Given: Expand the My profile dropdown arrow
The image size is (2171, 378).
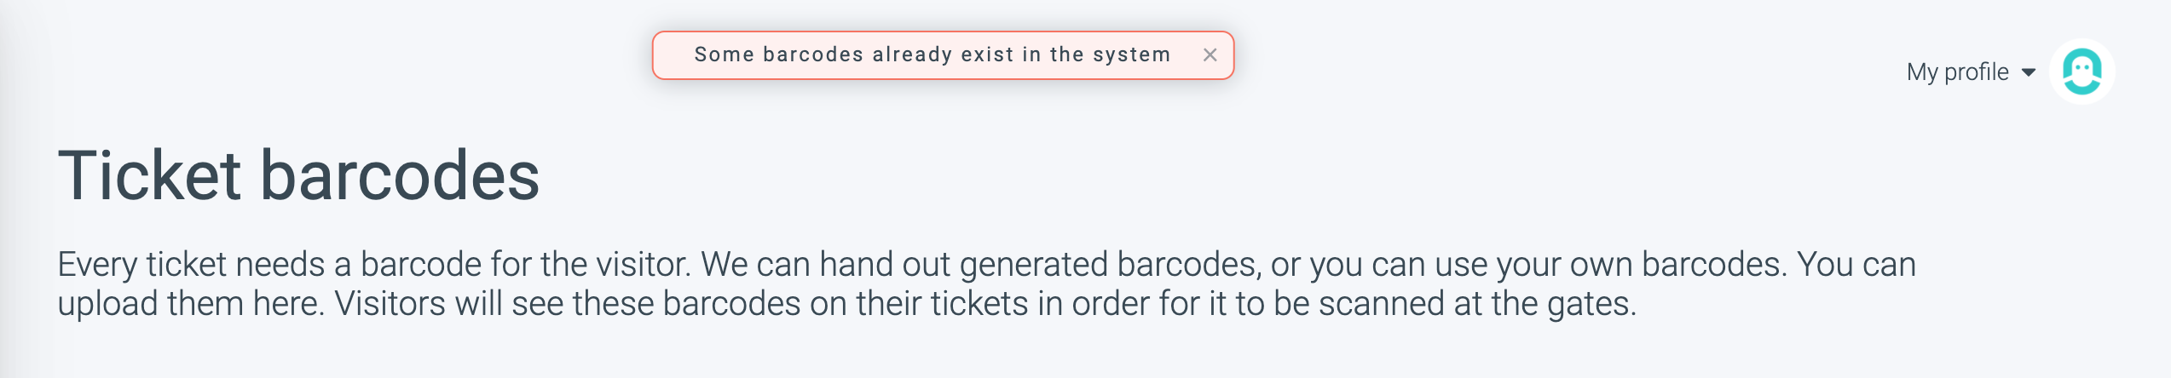Looking at the screenshot, I should tap(2029, 72).
